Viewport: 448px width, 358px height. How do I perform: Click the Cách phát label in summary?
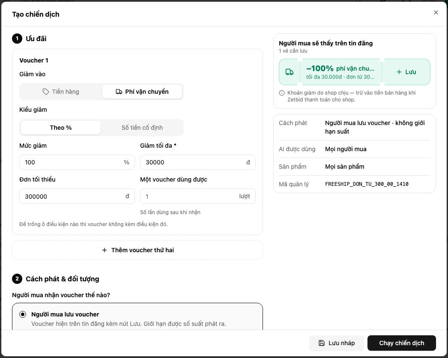(x=293, y=123)
